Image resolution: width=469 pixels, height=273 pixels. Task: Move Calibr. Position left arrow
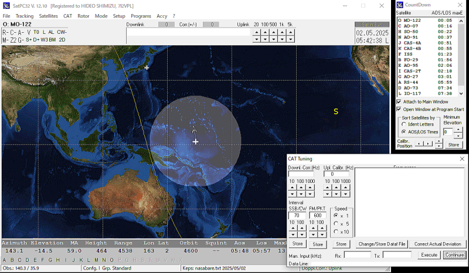(419, 144)
